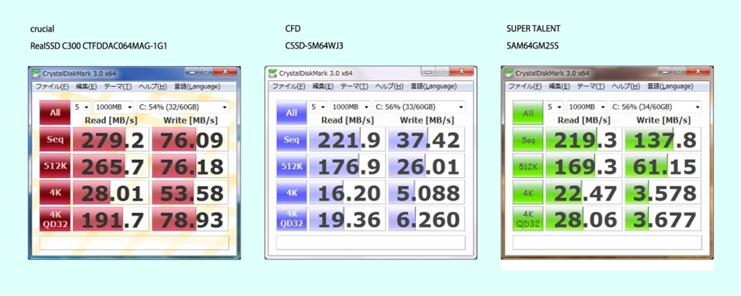Open the 1000MB size dropdown in the CFD window

click(350, 107)
